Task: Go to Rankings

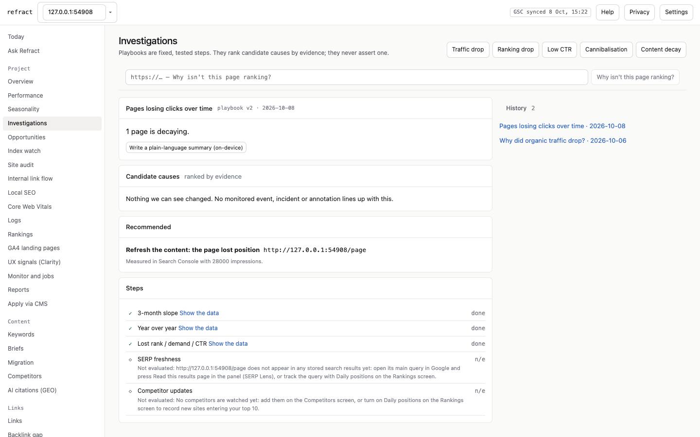Action: (52, 235)
